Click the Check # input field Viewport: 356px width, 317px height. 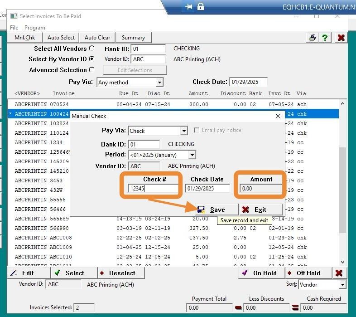[x=153, y=189]
